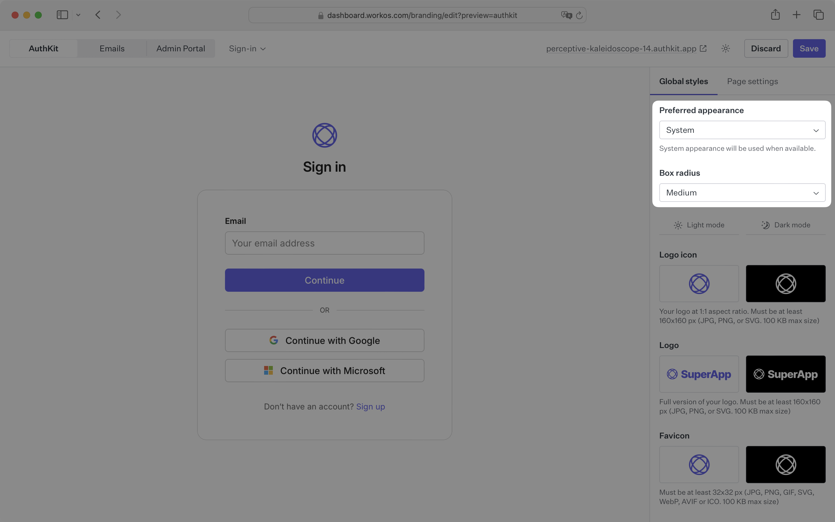
Task: Switch to the Light mode tab
Action: 698,224
